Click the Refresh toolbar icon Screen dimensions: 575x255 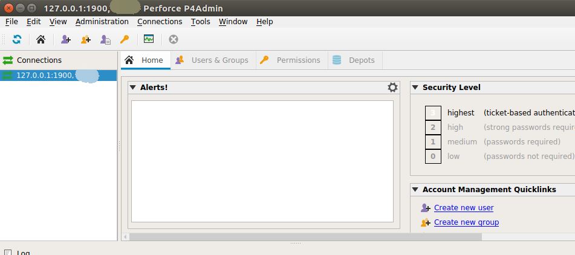coord(17,39)
